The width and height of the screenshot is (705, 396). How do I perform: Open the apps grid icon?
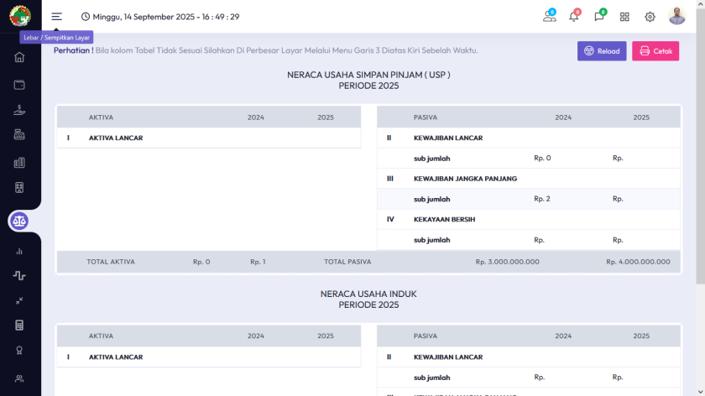(624, 17)
